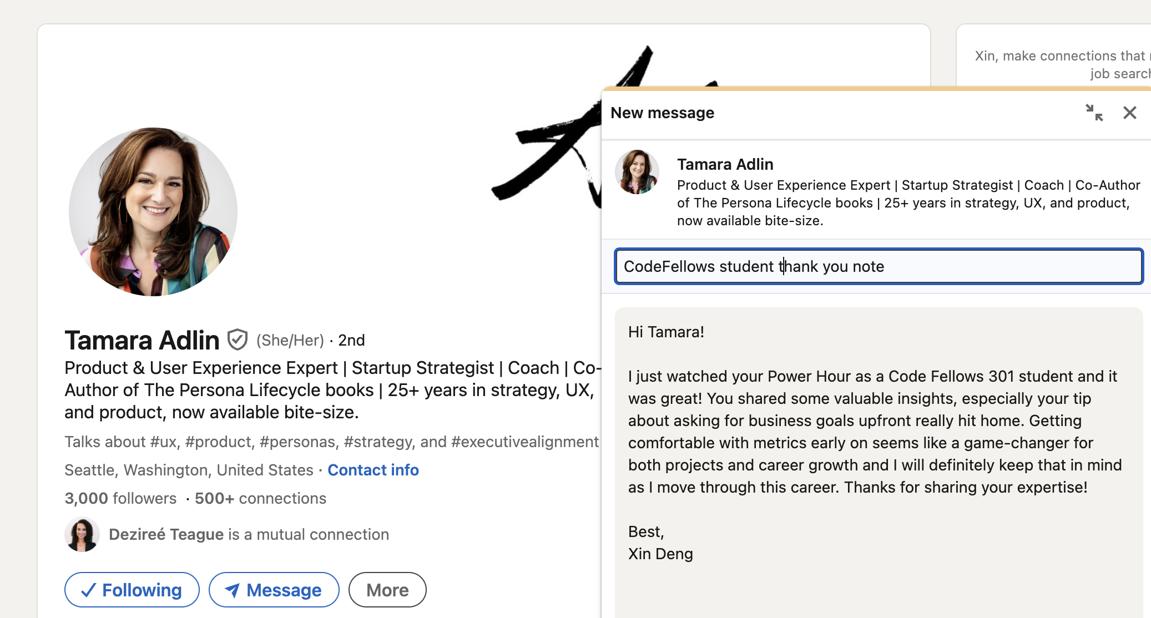Viewport: 1151px width, 618px height.
Task: Click the Message button on the profile
Action: (274, 590)
